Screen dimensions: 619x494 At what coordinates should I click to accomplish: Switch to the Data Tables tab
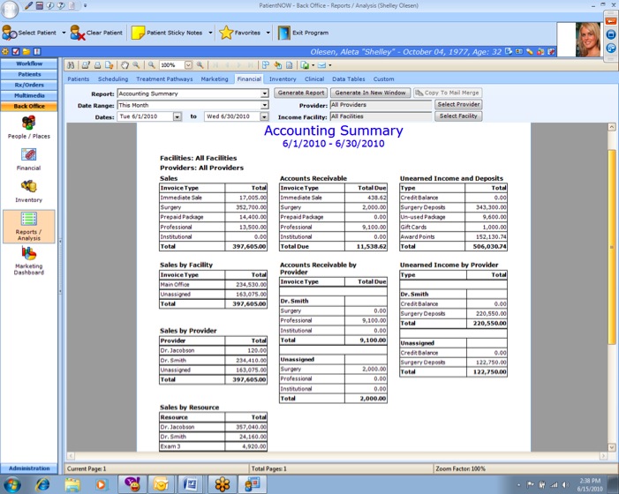[348, 79]
